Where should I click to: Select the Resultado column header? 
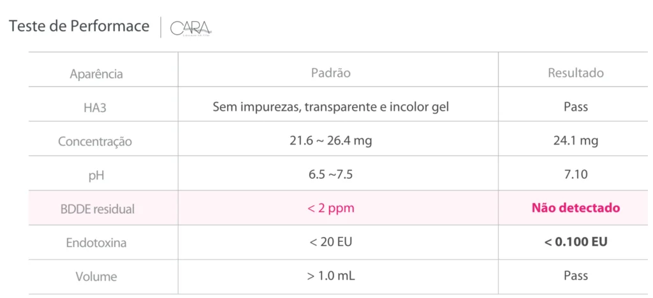coord(576,73)
